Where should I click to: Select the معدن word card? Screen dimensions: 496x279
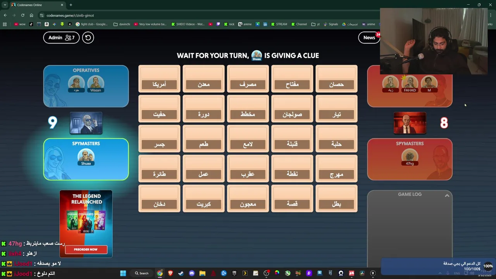[203, 79]
